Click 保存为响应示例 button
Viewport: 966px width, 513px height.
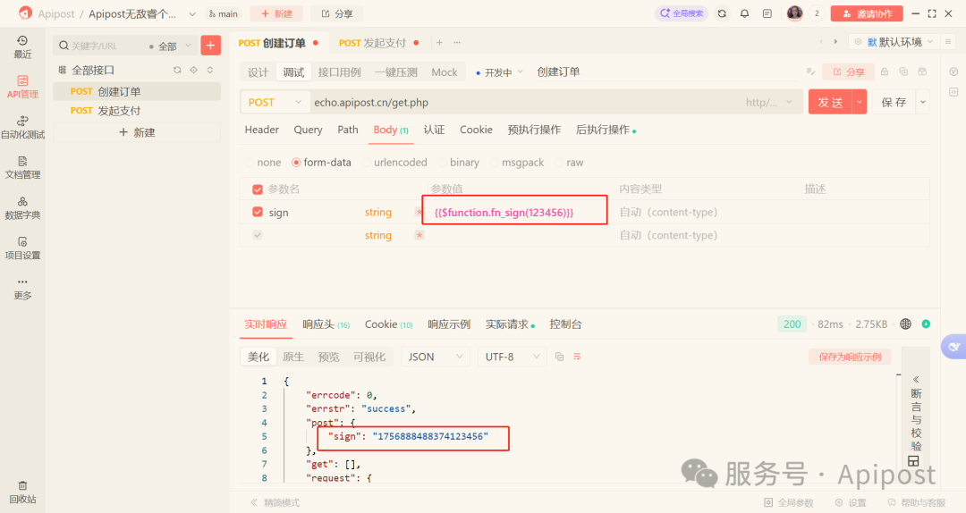click(851, 357)
